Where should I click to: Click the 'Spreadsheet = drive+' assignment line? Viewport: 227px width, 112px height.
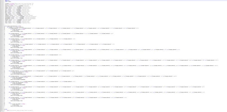(20, 18)
